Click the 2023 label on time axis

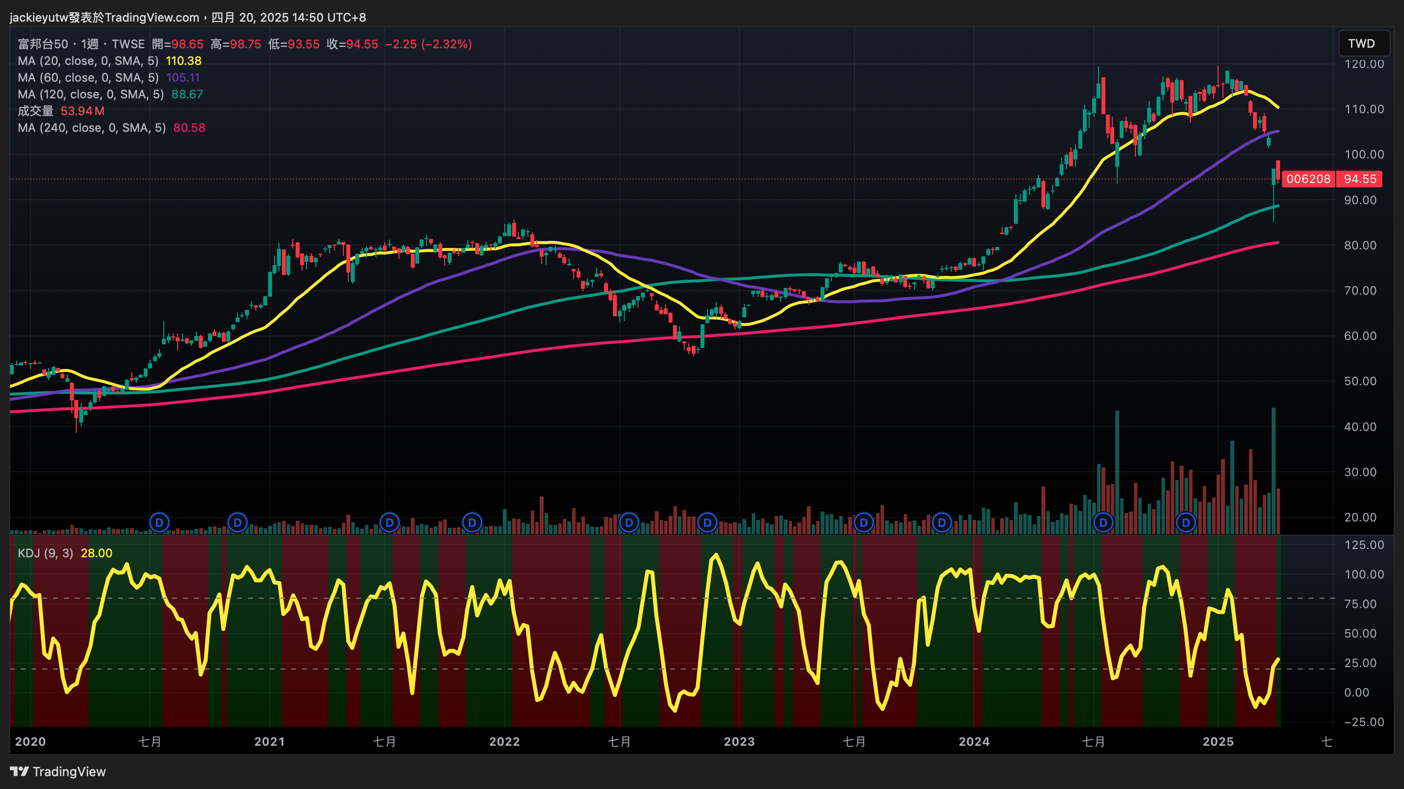[739, 742]
